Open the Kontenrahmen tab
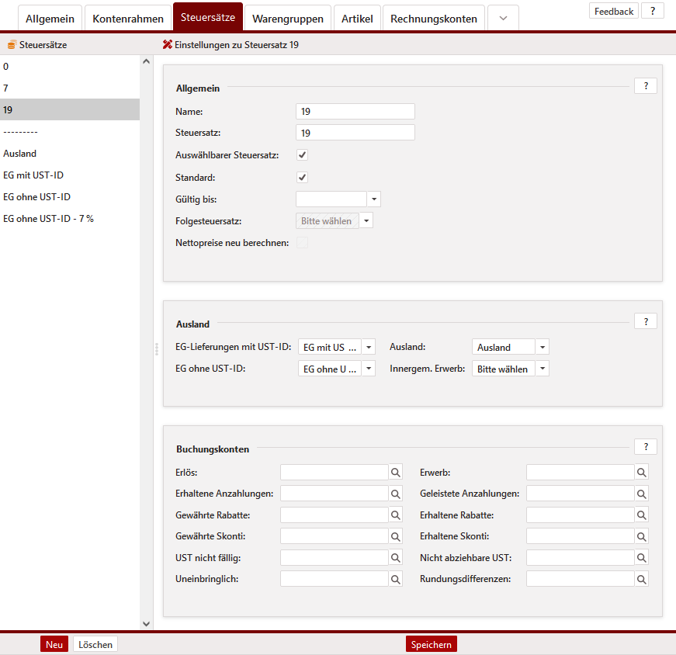676x655 pixels. [x=128, y=18]
